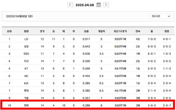Select the NC team name
Viewport: 176px width, 110px height.
coord(26,76)
